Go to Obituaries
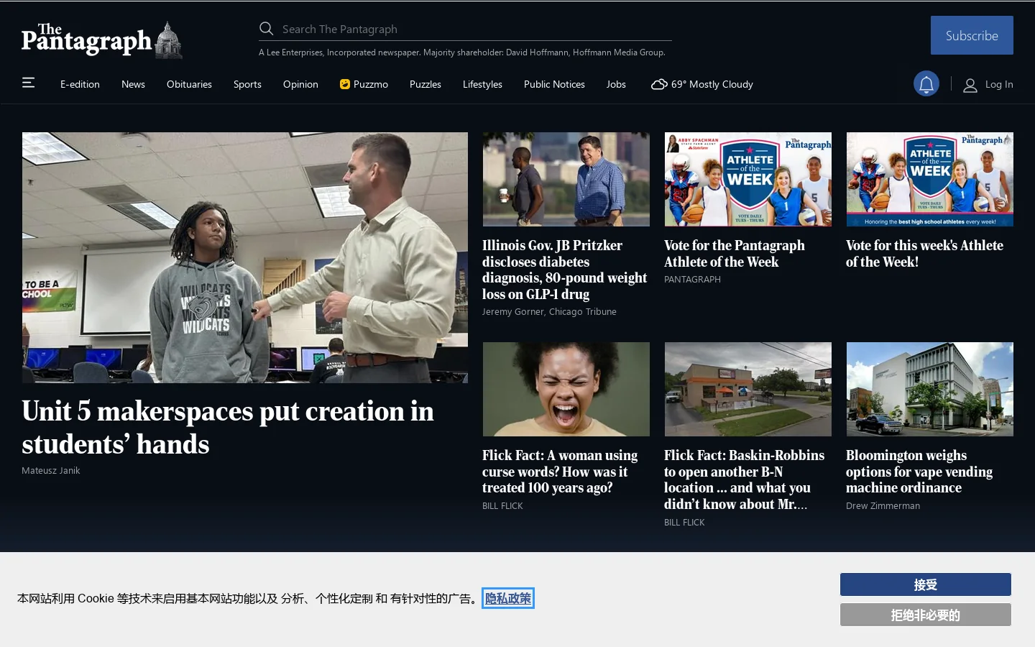1035x647 pixels. [189, 84]
